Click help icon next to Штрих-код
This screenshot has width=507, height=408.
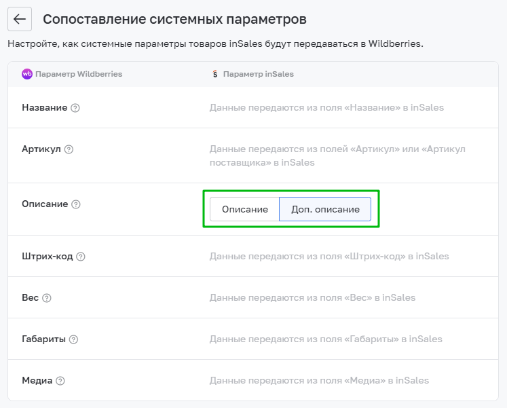[81, 257]
